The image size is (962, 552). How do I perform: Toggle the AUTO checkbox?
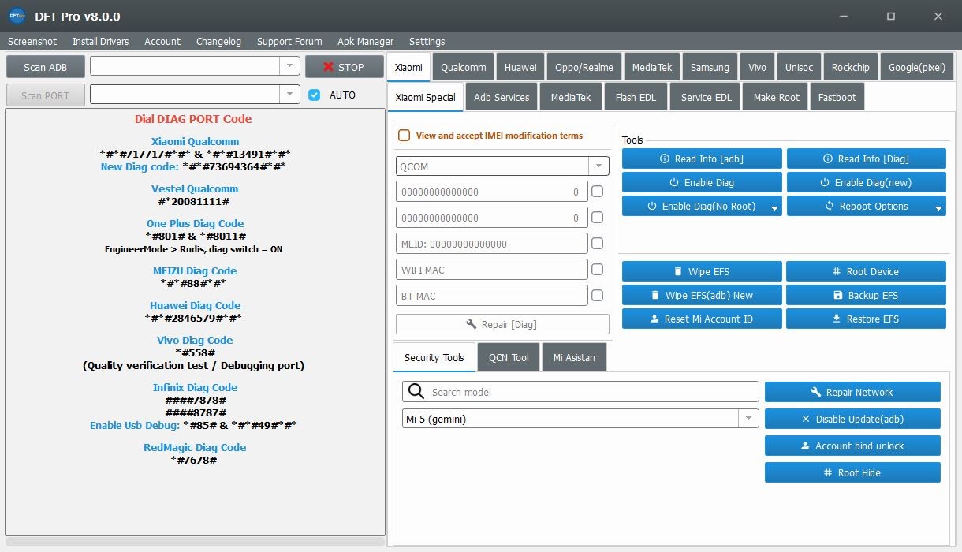pyautogui.click(x=315, y=95)
